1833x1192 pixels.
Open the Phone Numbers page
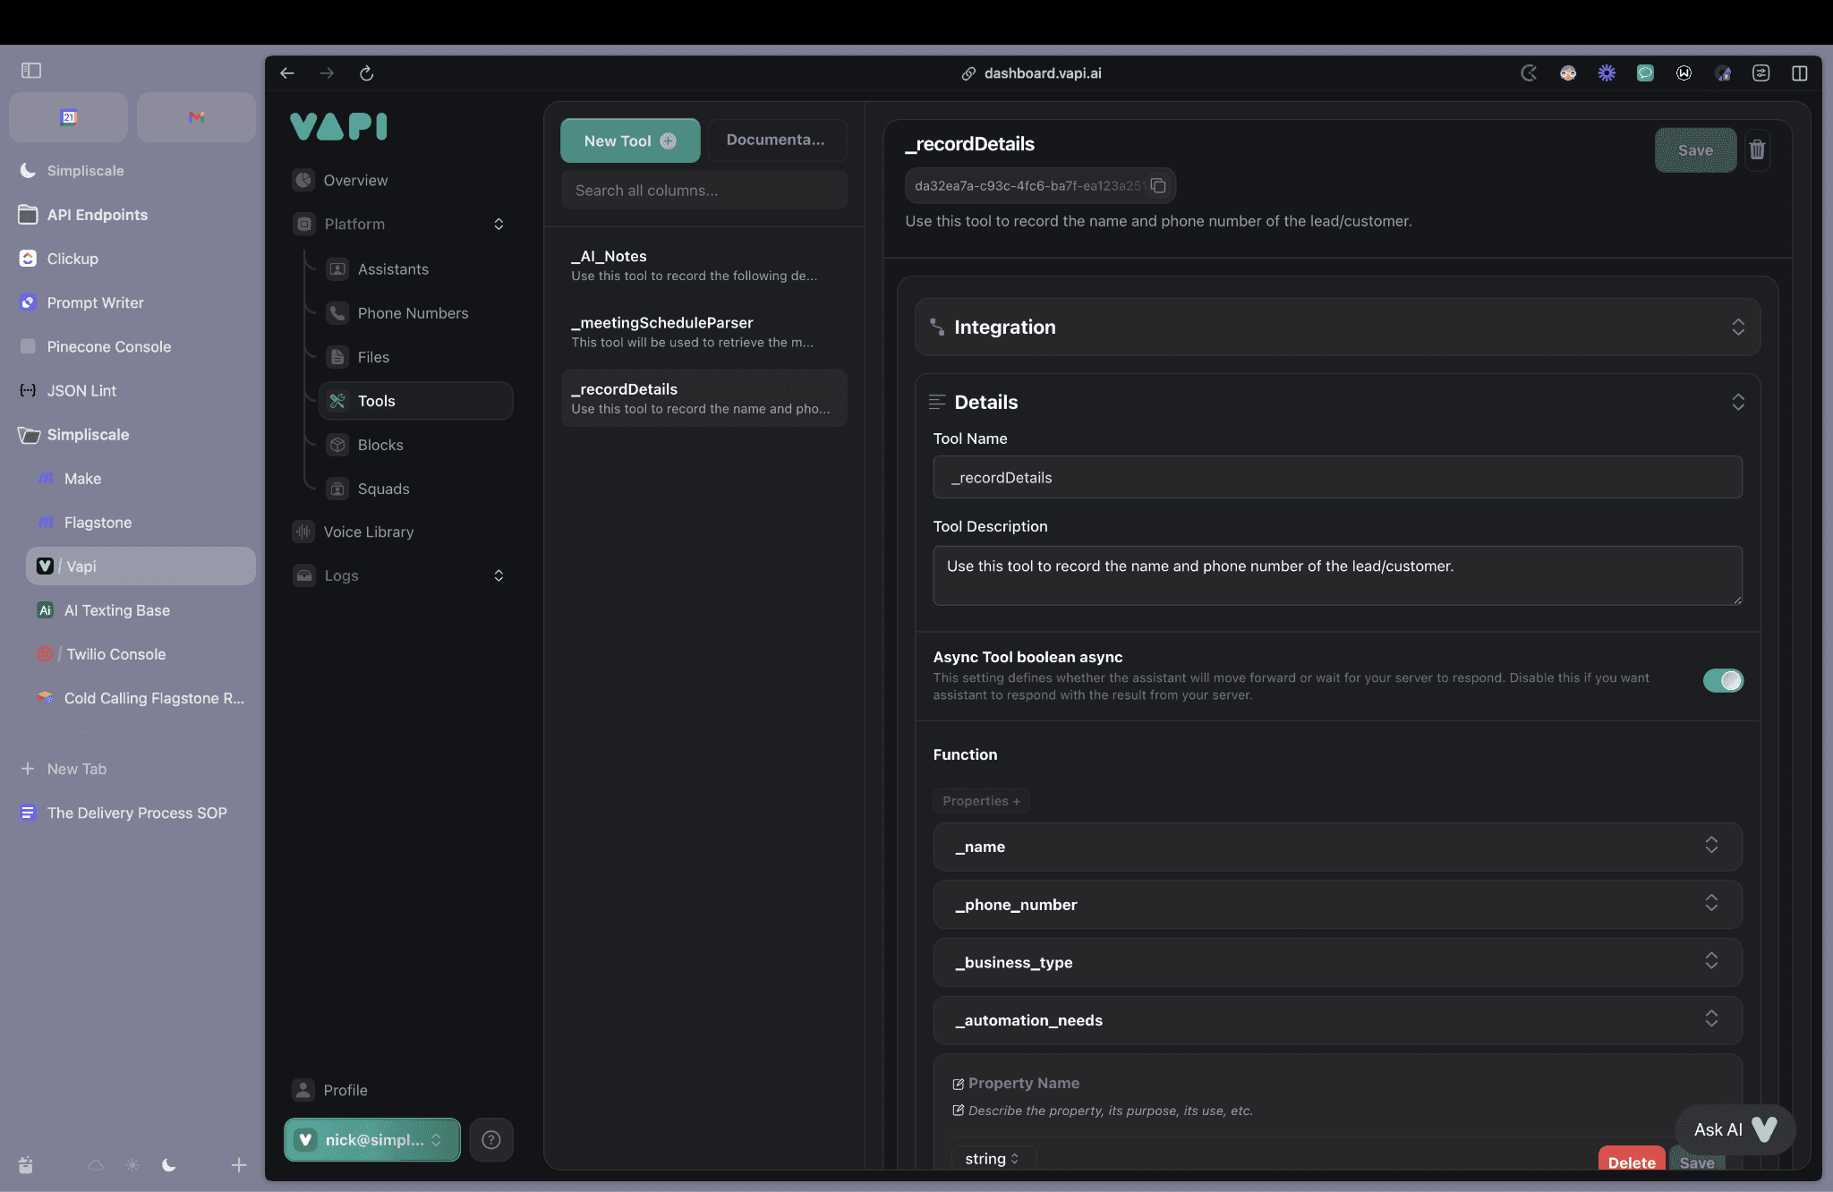tap(413, 313)
